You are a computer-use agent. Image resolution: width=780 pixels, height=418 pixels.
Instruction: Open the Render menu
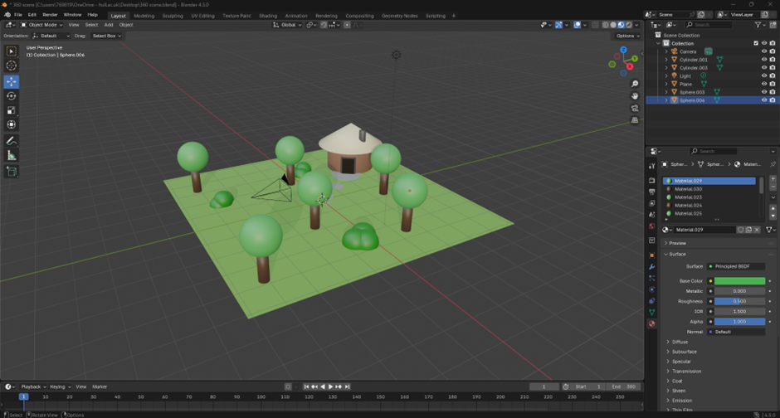tap(50, 15)
